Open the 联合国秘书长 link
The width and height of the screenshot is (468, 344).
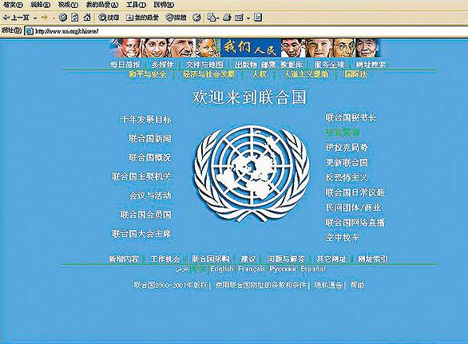pyautogui.click(x=351, y=117)
